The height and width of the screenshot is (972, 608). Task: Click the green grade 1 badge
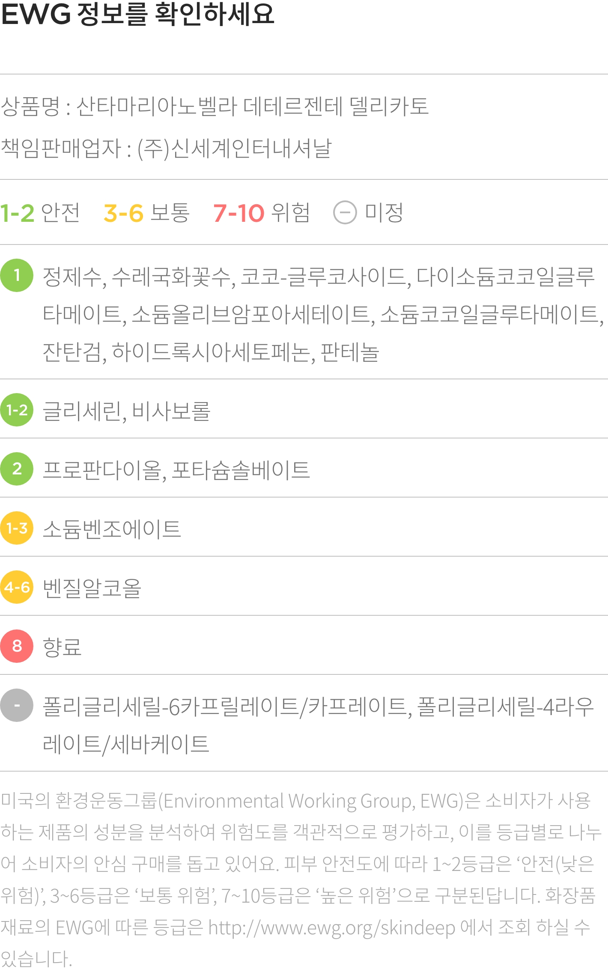(x=17, y=275)
